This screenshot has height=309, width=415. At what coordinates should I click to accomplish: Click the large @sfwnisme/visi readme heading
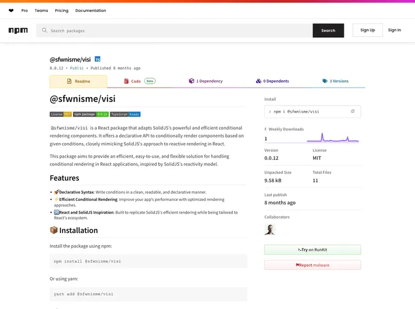point(83,99)
